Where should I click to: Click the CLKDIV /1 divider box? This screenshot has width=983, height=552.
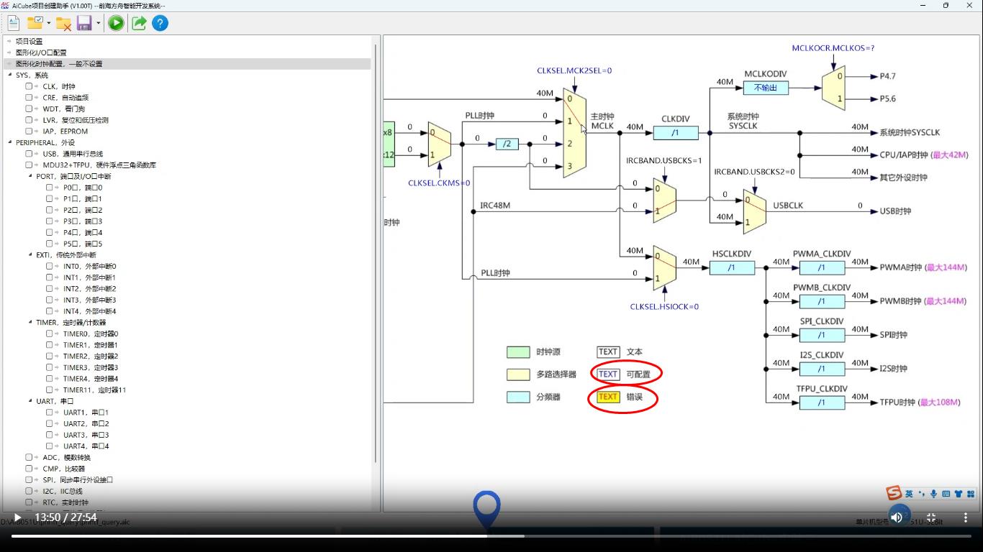[675, 132]
